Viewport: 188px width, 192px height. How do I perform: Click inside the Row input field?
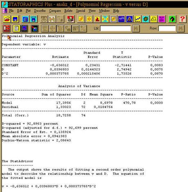click(167, 29)
